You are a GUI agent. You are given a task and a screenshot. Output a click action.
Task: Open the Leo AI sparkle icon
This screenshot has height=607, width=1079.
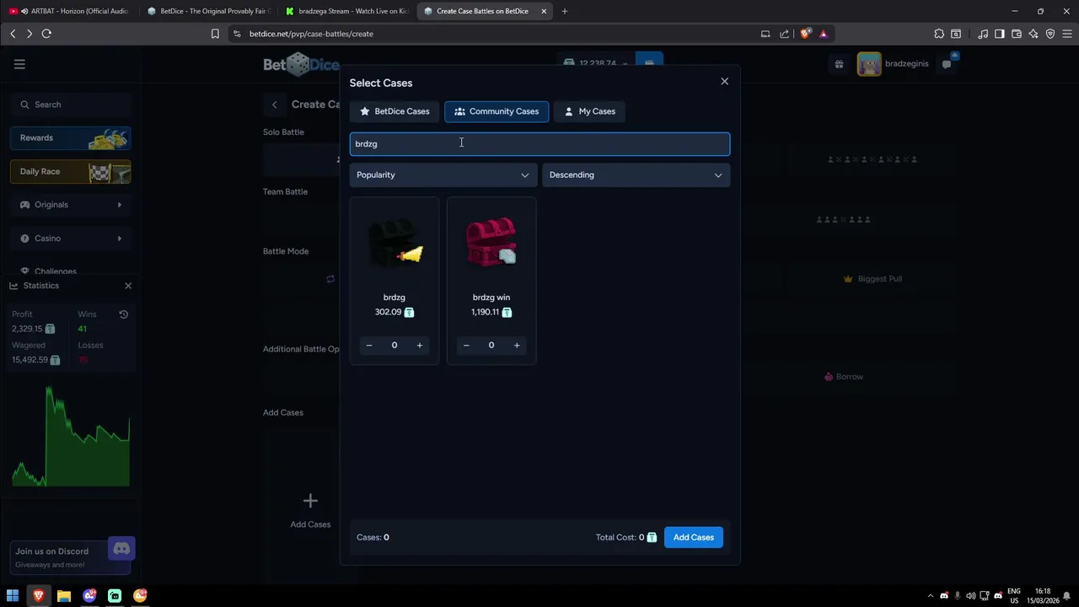1033,34
